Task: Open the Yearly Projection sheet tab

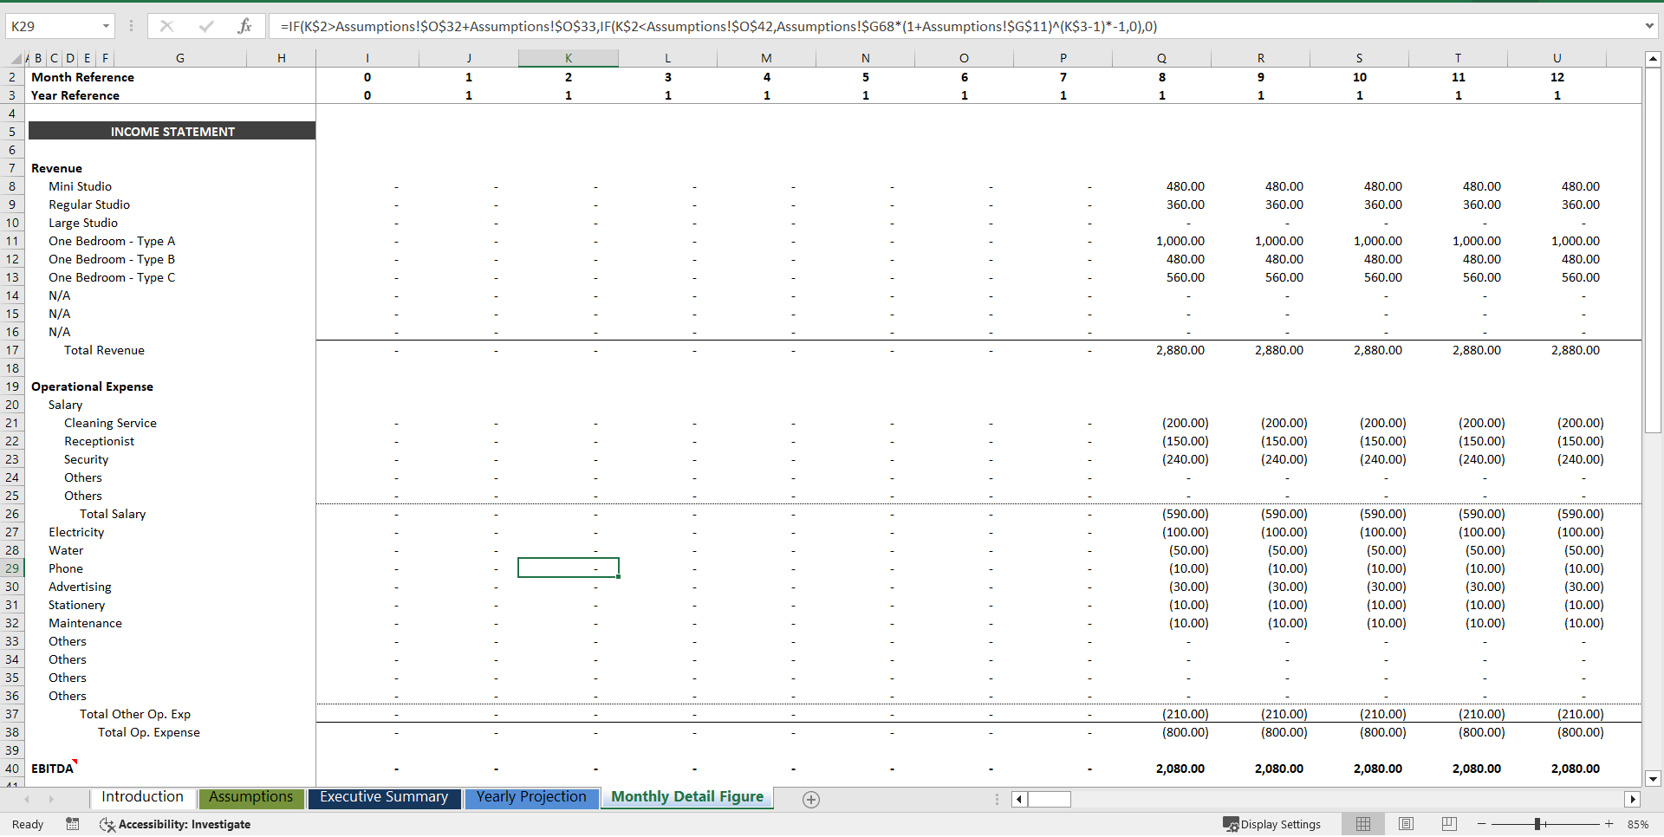Action: click(531, 797)
